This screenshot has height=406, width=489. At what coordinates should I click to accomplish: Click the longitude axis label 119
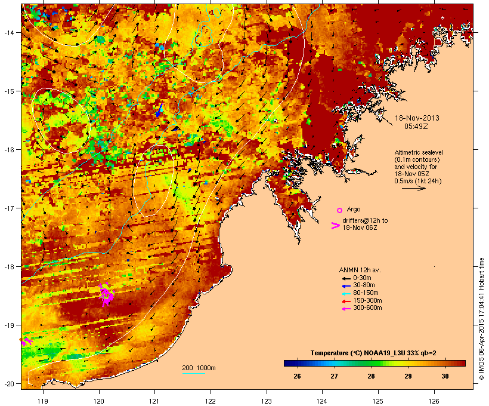click(43, 401)
